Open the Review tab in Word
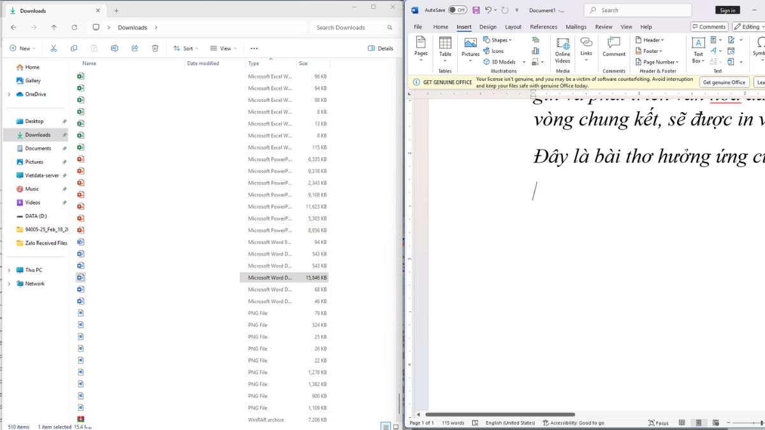 point(604,27)
